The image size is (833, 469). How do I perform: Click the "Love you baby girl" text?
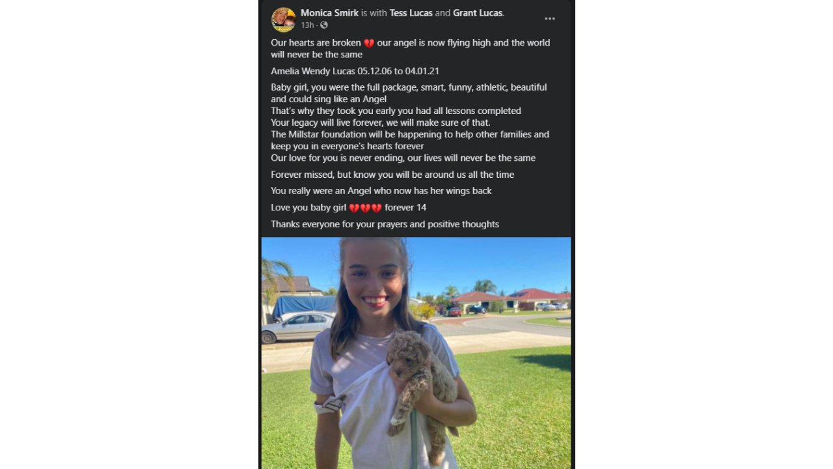pyautogui.click(x=308, y=208)
